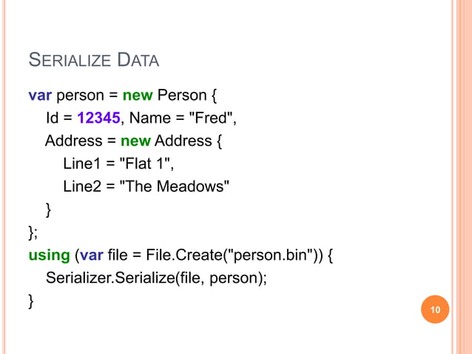This screenshot has height=354, width=472.
Task: Click the 'Address =' property name
Action: tap(81, 141)
